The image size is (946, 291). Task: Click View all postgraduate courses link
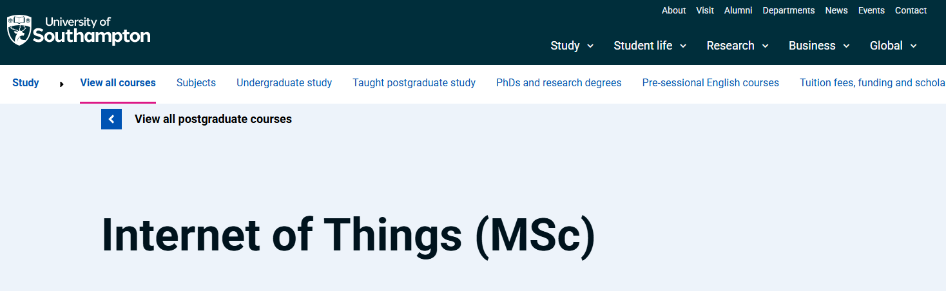213,119
